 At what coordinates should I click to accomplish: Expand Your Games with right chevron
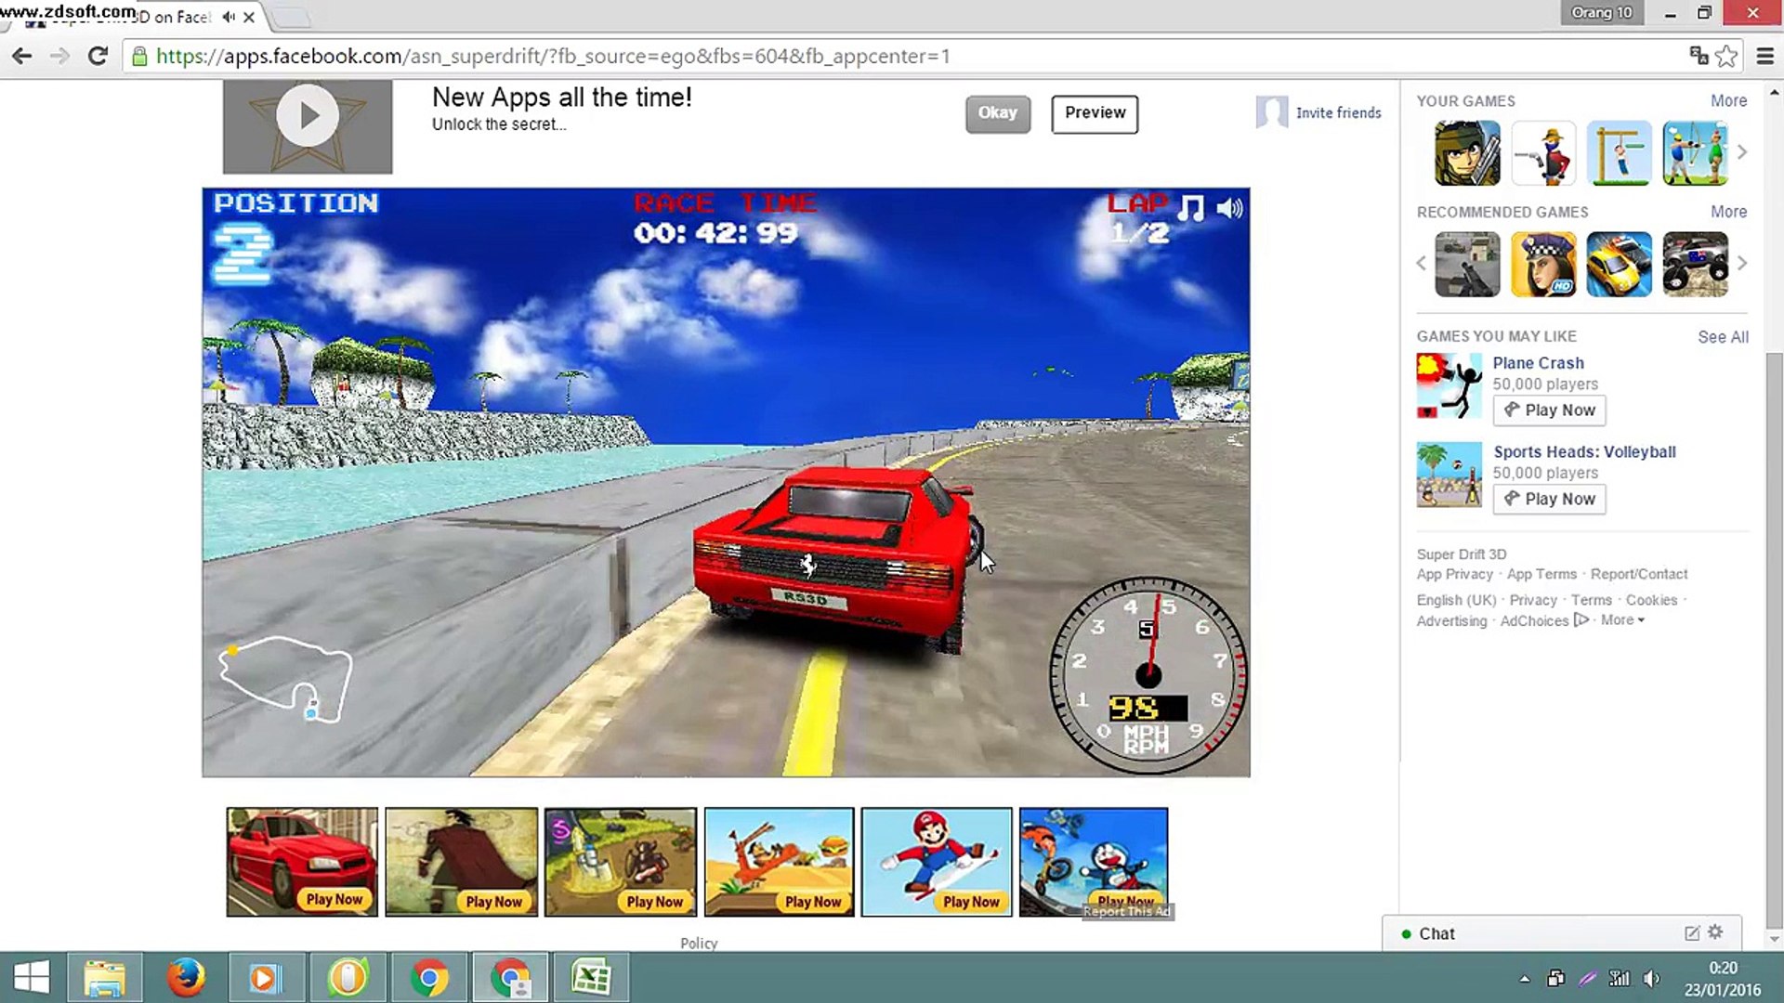pos(1742,152)
